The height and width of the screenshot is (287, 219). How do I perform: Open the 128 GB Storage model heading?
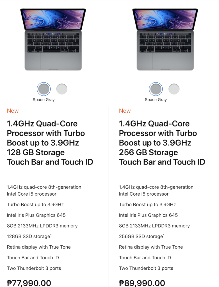(x=50, y=143)
